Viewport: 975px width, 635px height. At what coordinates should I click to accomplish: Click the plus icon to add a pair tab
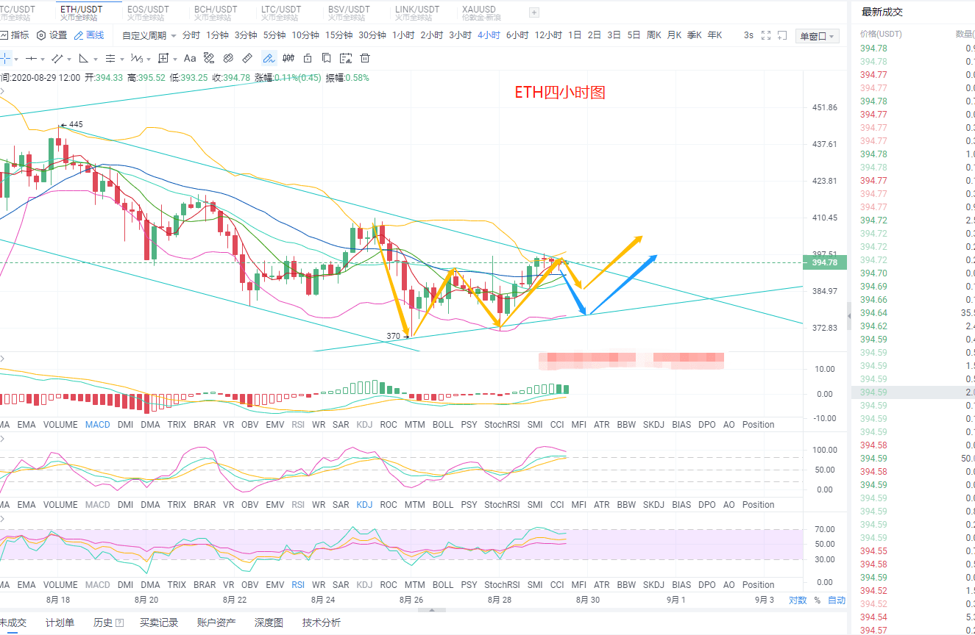tap(534, 12)
